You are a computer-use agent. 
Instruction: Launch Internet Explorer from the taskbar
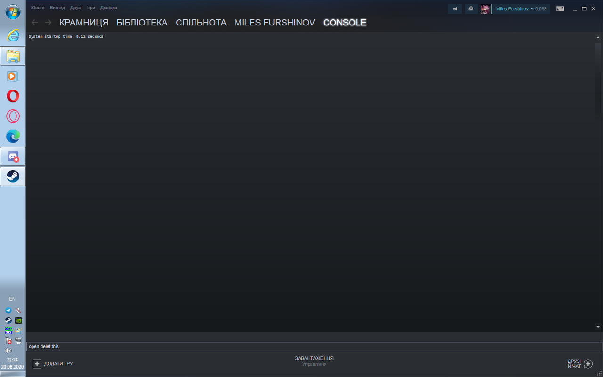click(x=13, y=35)
